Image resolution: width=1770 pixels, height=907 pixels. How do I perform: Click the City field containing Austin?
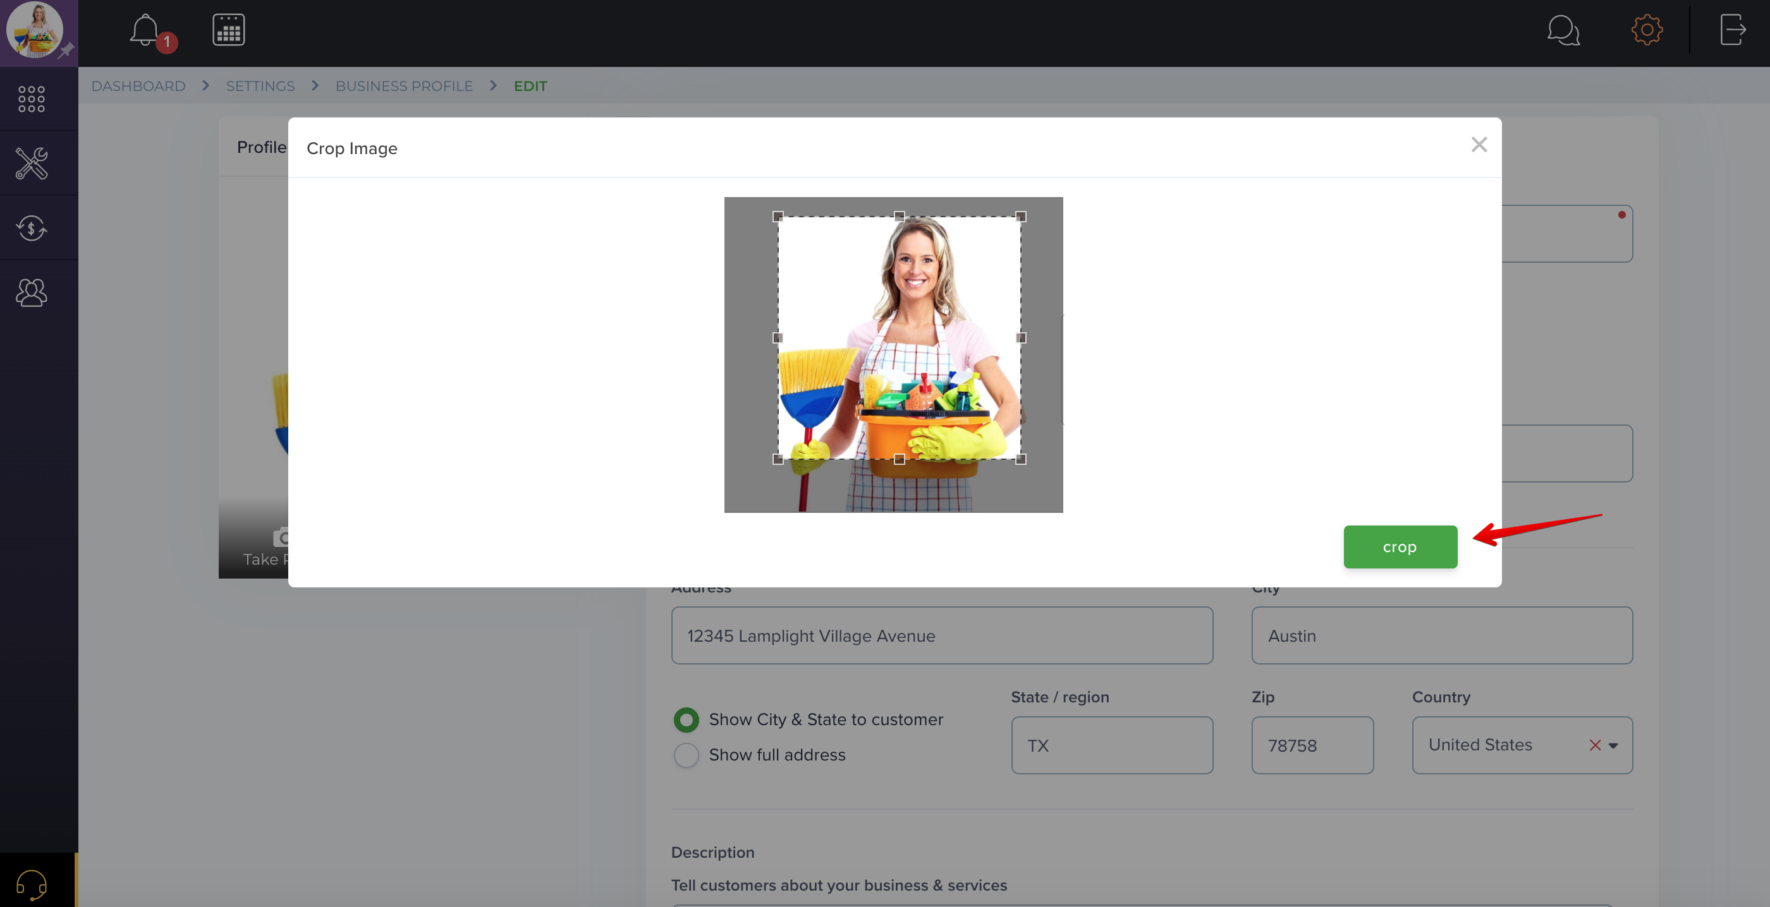1441,635
